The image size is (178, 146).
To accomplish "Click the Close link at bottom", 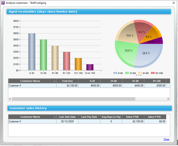I will point(166,139).
